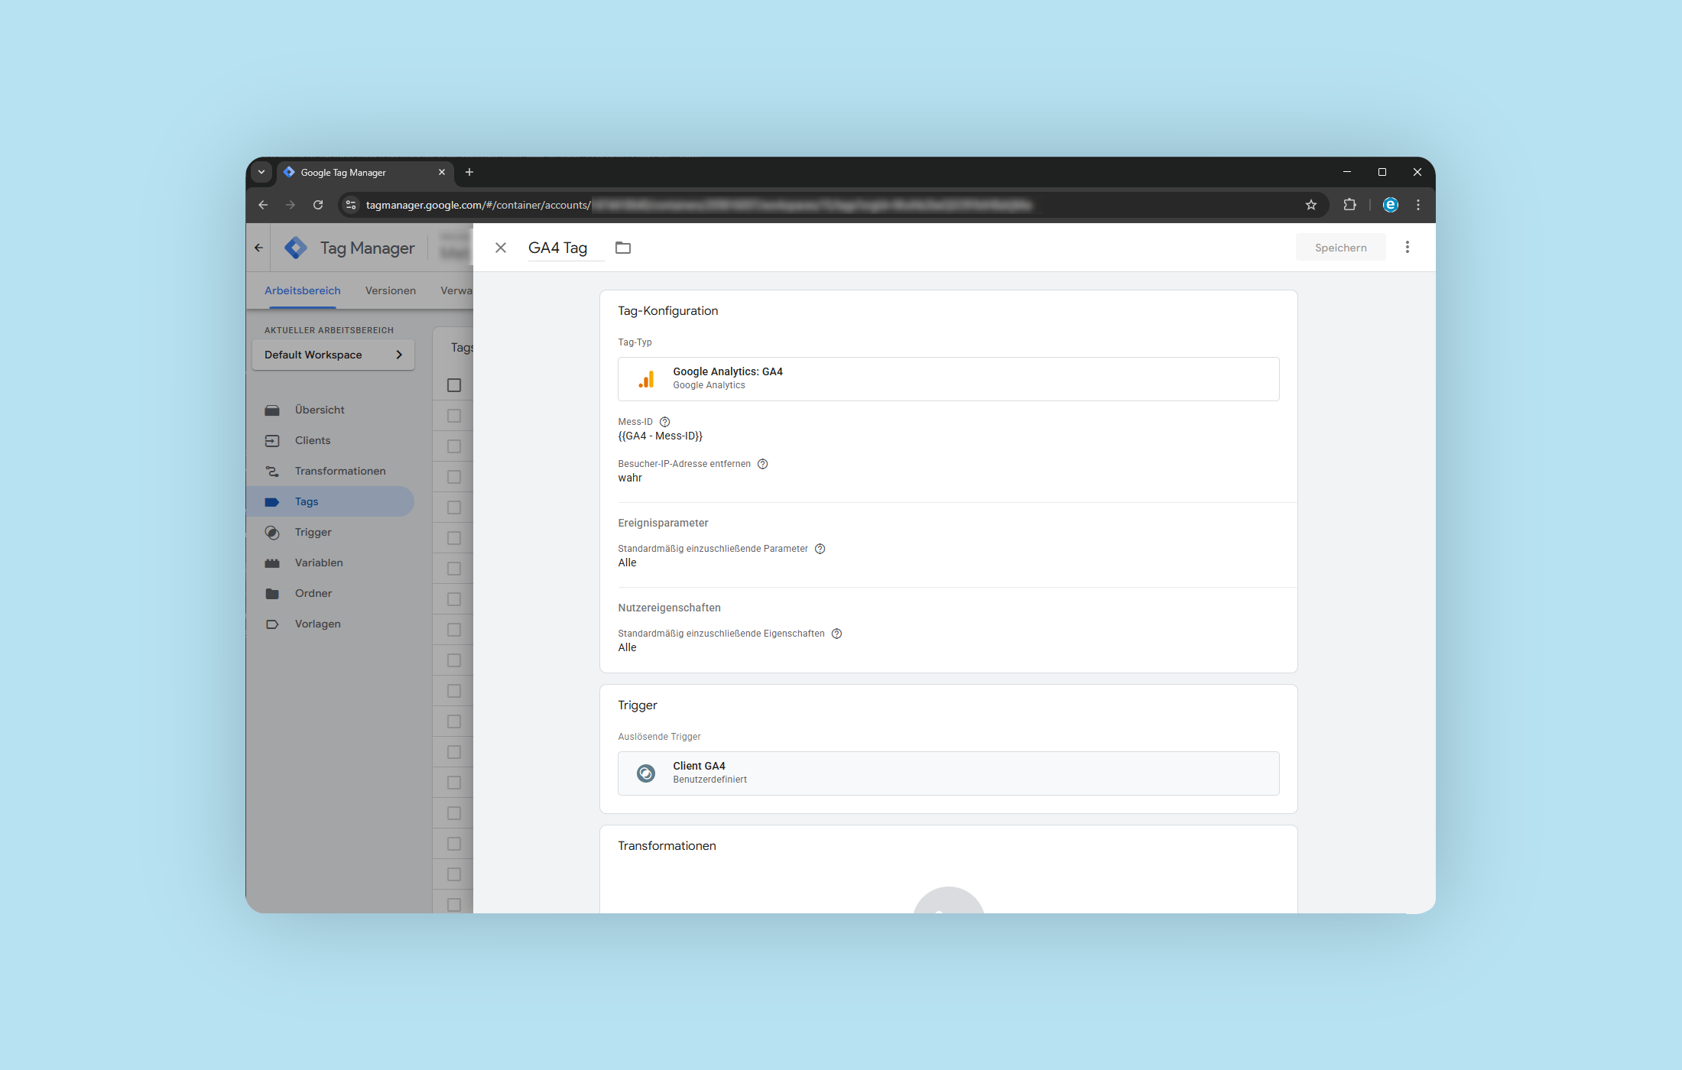Tick the first tag row checkbox
Screen dimensions: 1682x1070
click(x=454, y=416)
